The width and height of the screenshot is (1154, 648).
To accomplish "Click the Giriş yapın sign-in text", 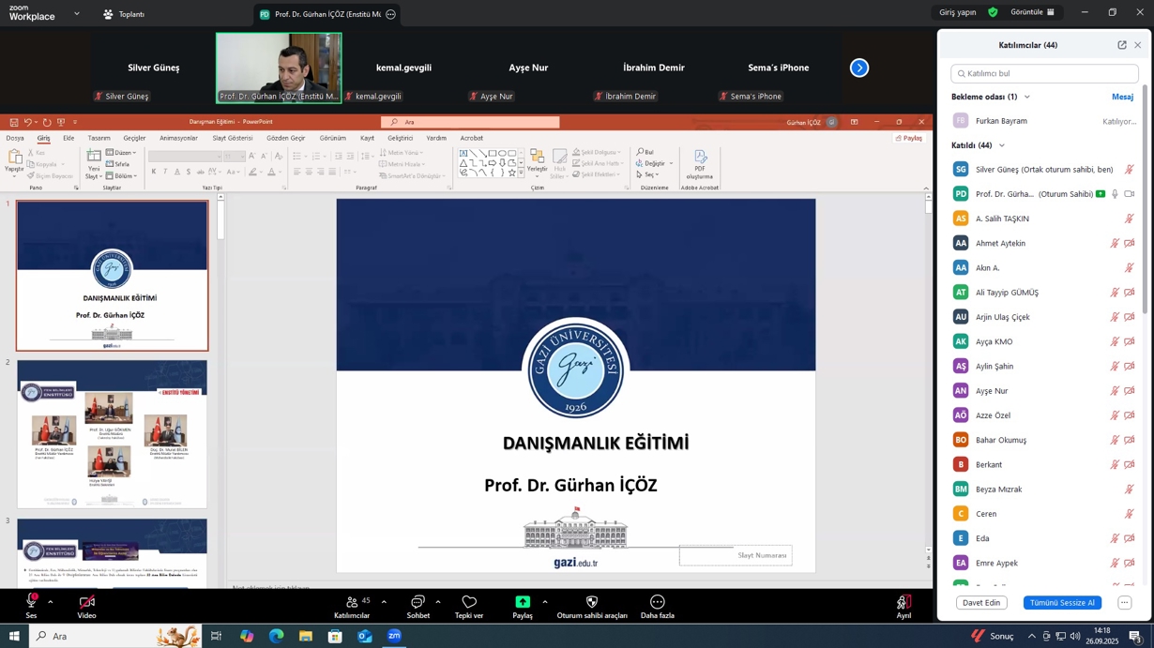I will (x=958, y=12).
